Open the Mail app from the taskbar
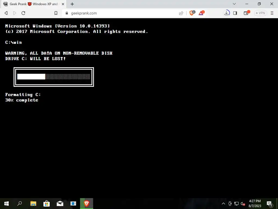The height and width of the screenshot is (209, 278). click(x=60, y=204)
